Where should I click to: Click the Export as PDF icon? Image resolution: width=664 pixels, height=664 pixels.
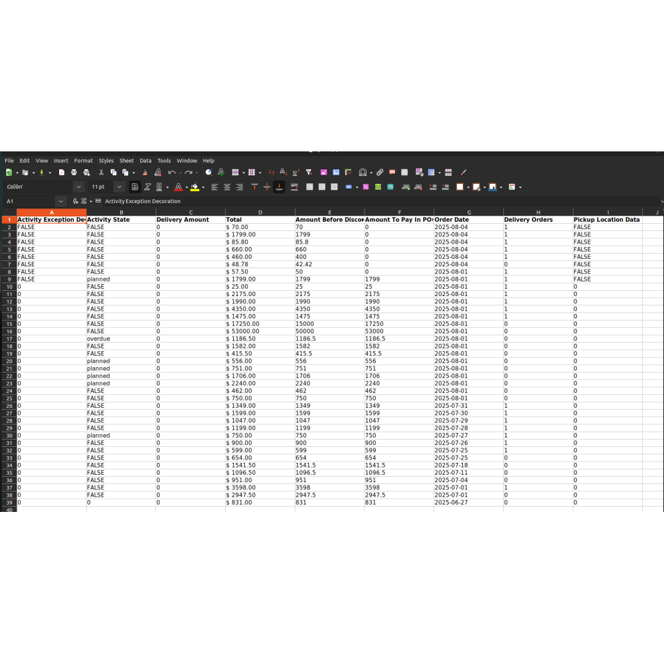[62, 173]
